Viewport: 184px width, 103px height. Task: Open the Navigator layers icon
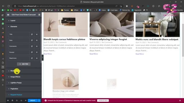(x=12, y=100)
